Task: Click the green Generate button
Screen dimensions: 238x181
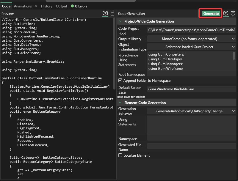Action: pos(211,14)
